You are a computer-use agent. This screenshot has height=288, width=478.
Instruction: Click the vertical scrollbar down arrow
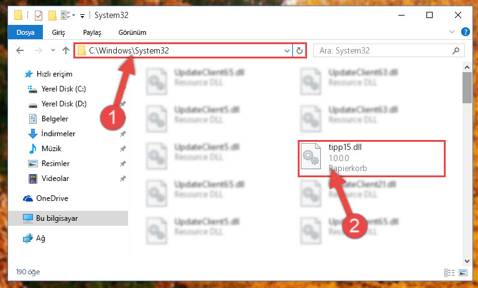click(467, 261)
